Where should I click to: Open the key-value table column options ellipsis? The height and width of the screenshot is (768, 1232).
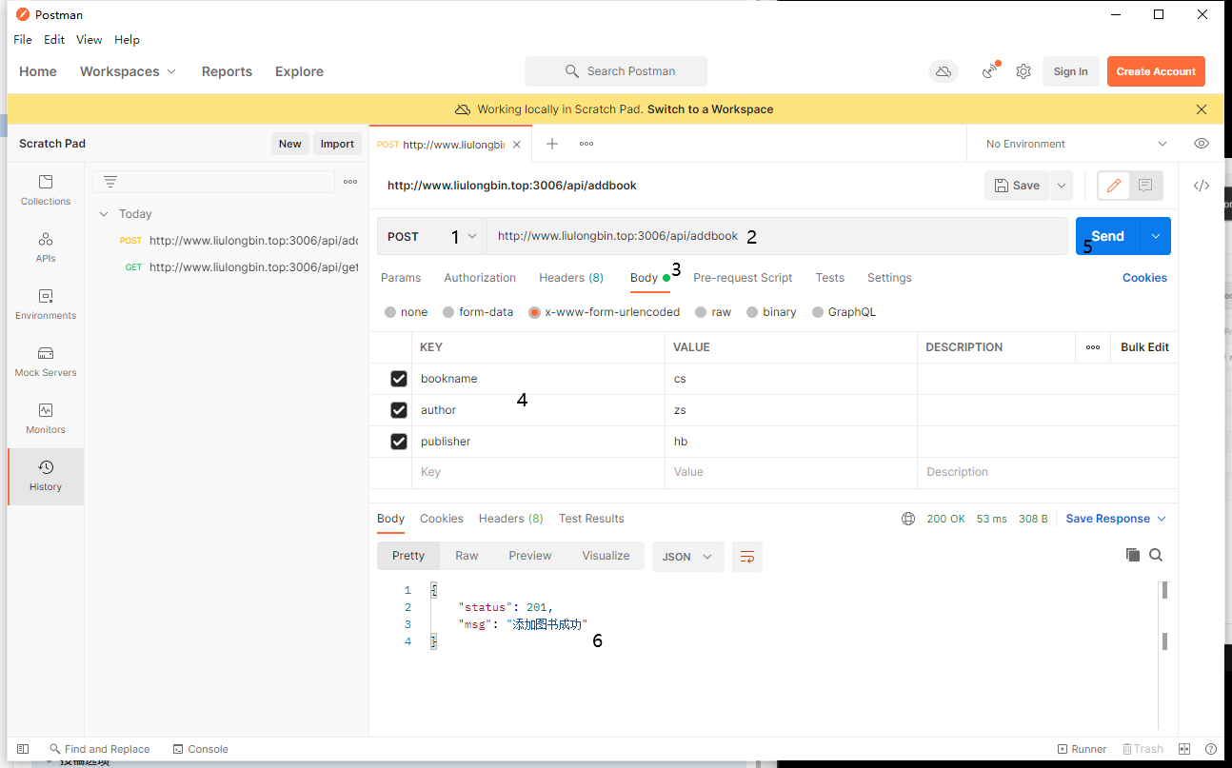(x=1093, y=347)
